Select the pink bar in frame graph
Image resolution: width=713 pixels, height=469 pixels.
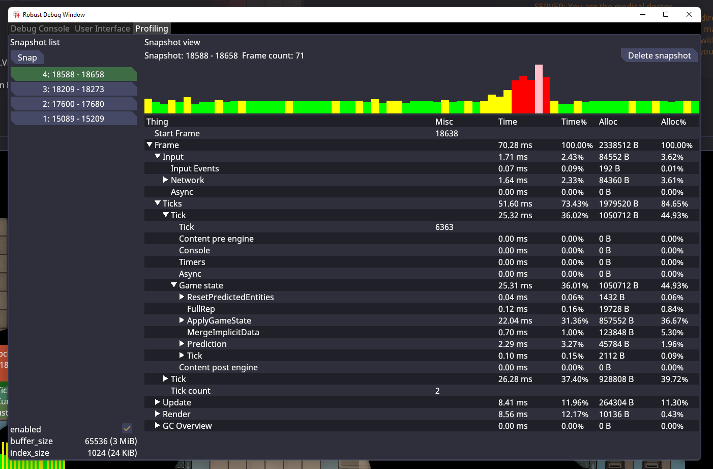pos(539,89)
